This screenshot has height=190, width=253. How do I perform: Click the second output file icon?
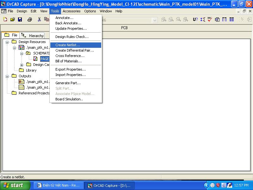point(22,87)
